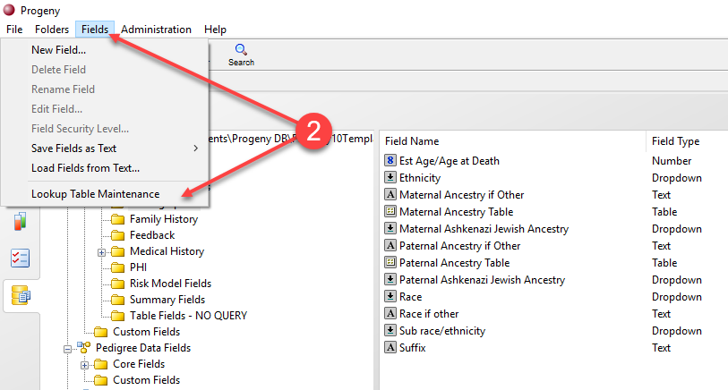The height and width of the screenshot is (390, 728).
Task: Click text icon beside Race if other
Action: pos(390,313)
